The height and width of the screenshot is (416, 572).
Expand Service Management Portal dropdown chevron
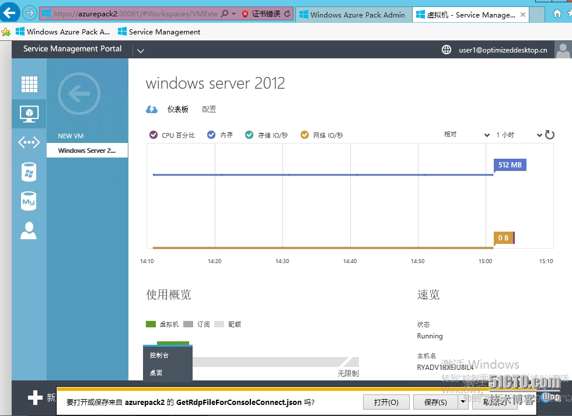point(141,51)
